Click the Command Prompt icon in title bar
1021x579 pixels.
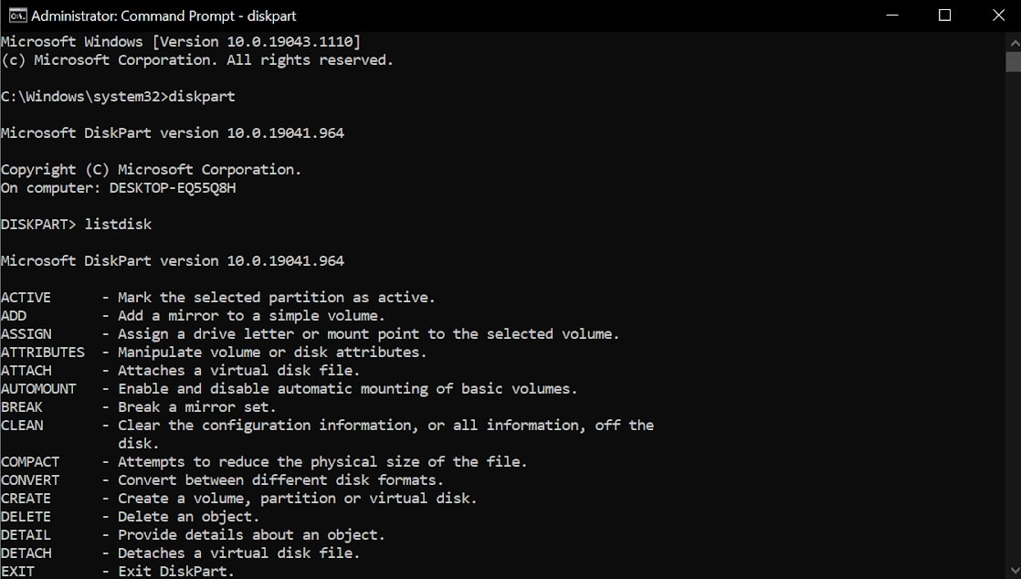point(17,16)
